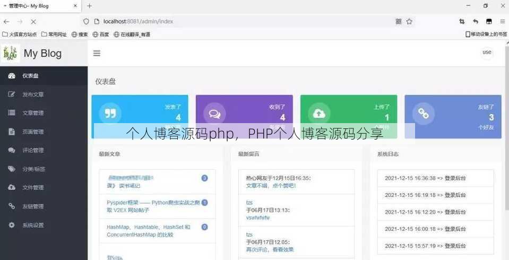Click the document icon beside 页面管理
This screenshot has width=509, height=260.
(x=12, y=132)
